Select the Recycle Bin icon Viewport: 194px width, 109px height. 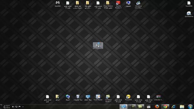(x=78, y=97)
